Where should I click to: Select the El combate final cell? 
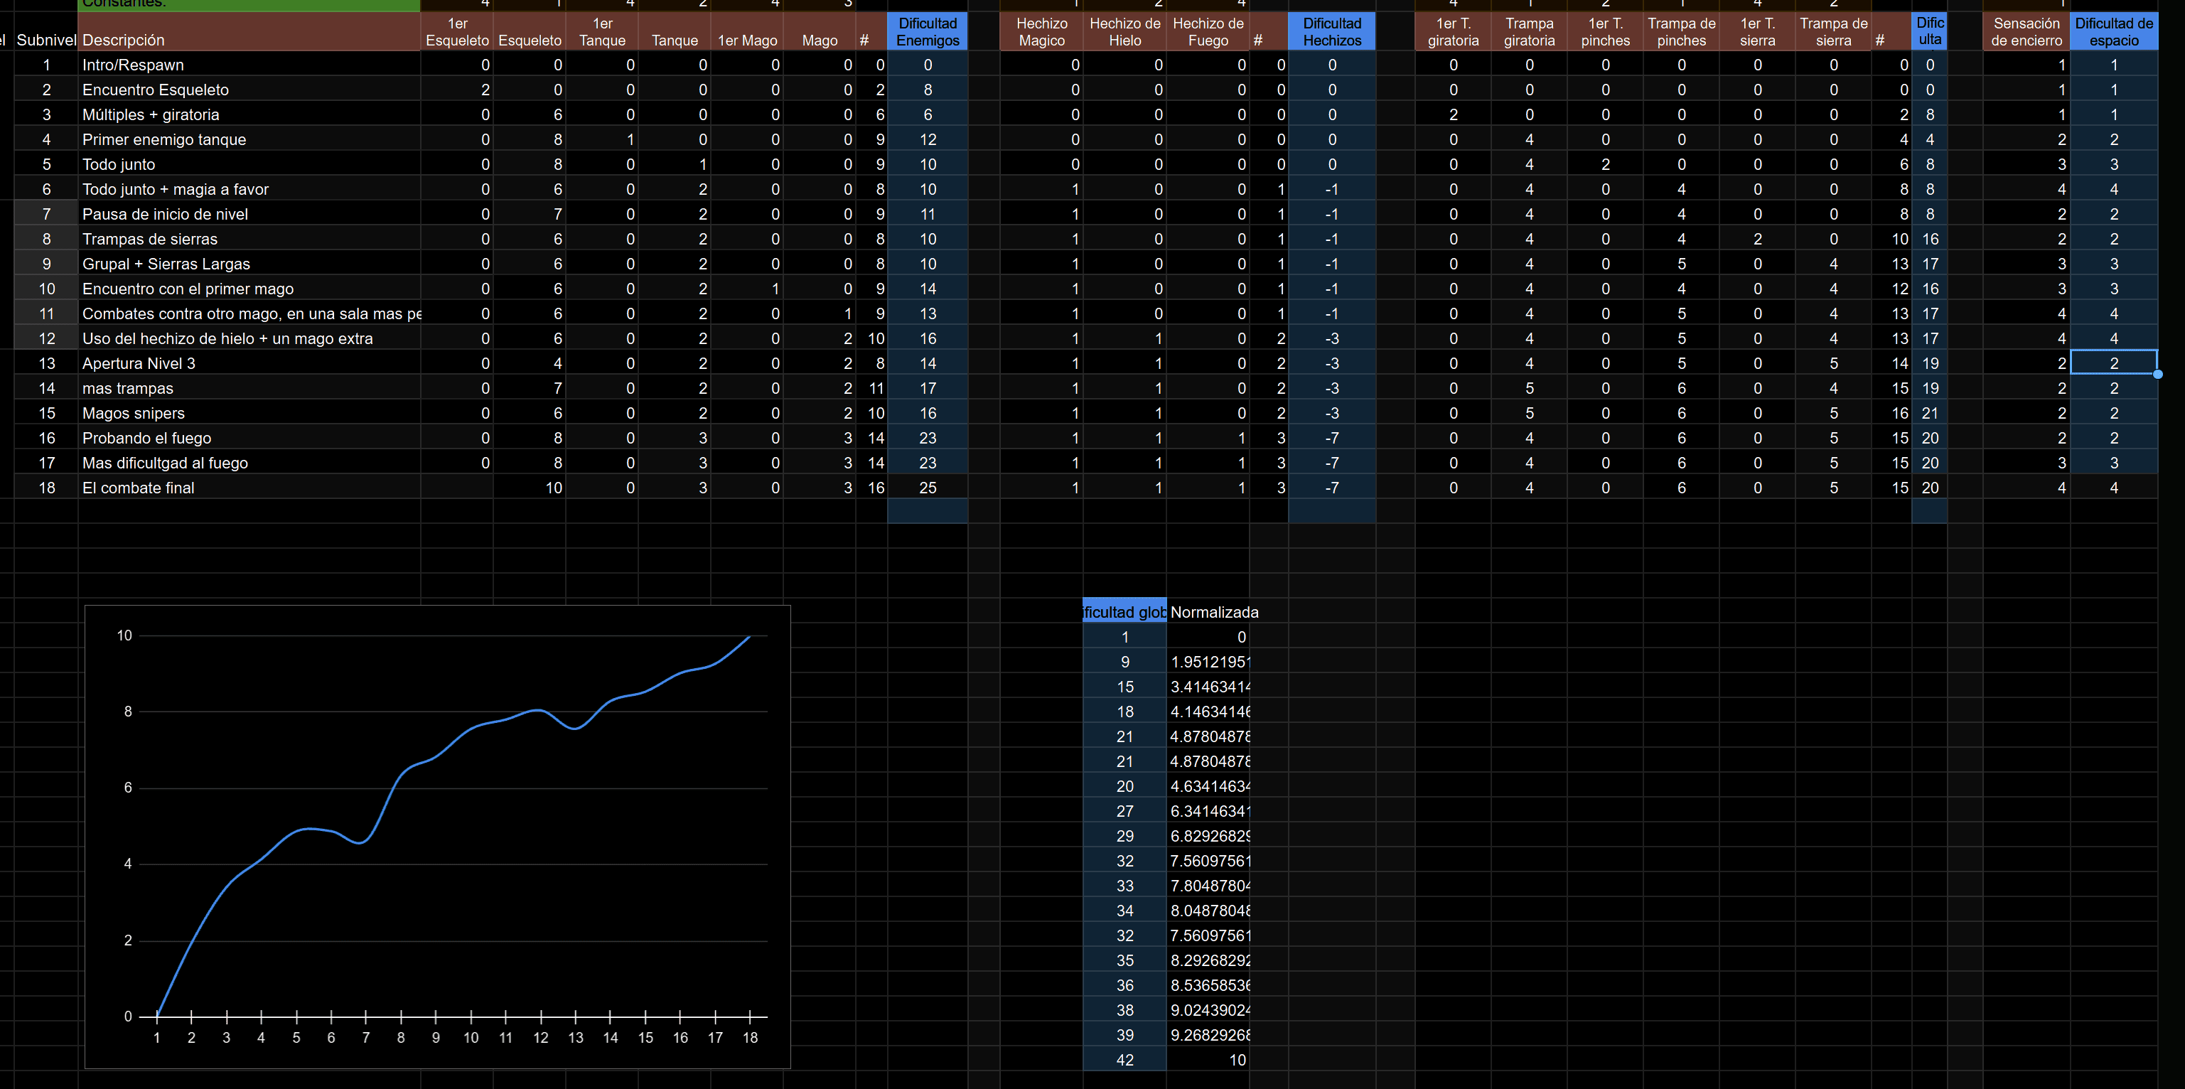point(249,487)
